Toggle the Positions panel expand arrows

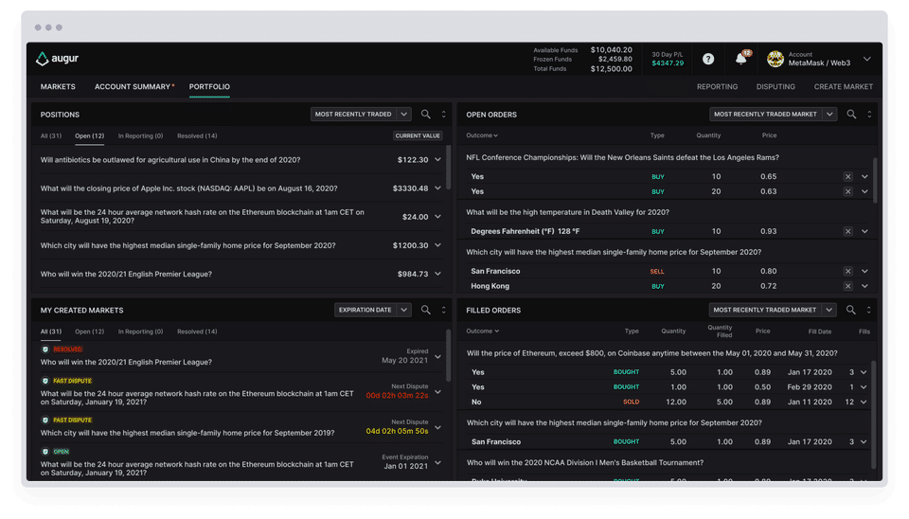pos(443,115)
